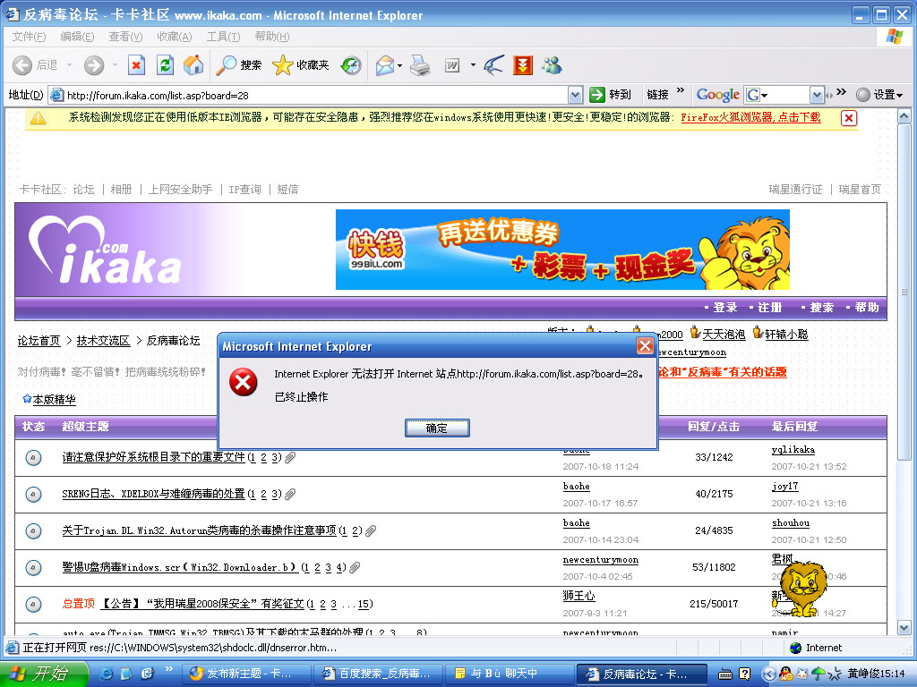Viewport: 917px width, 687px height.
Task: Open the Mail button dropdown arrow
Action: [400, 64]
